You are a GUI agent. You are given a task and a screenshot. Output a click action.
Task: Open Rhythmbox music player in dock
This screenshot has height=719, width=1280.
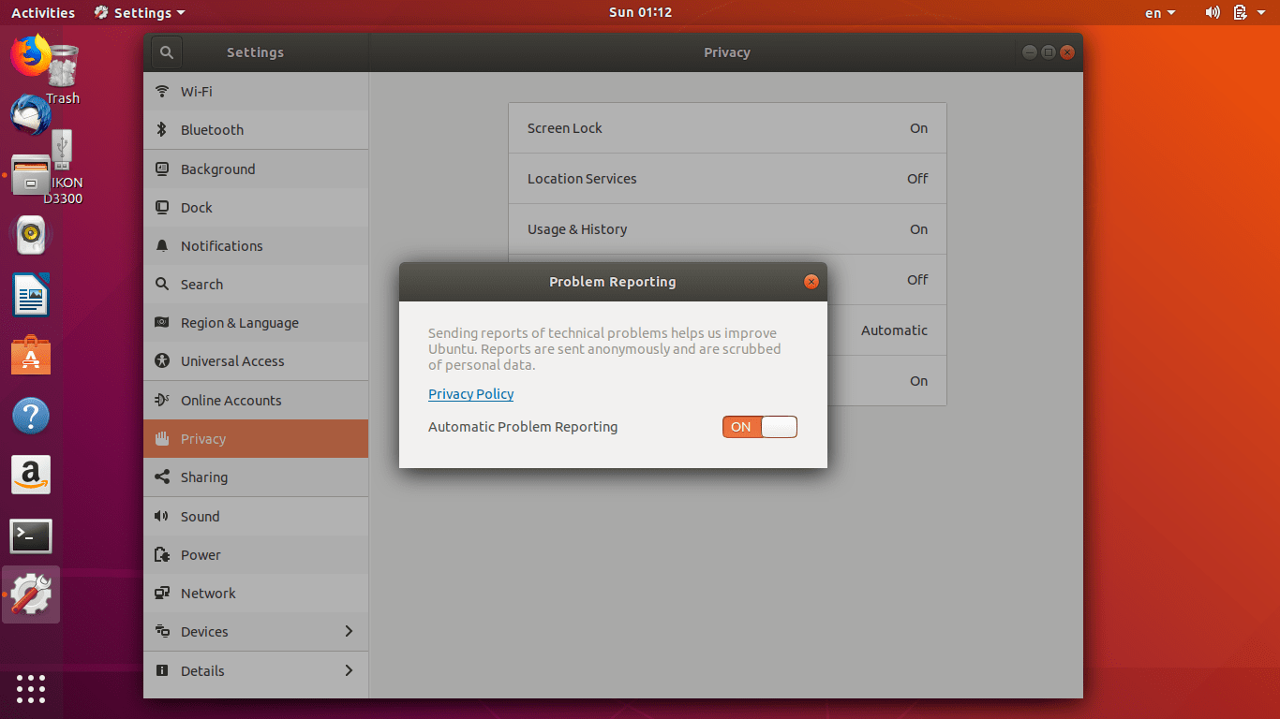click(30, 235)
